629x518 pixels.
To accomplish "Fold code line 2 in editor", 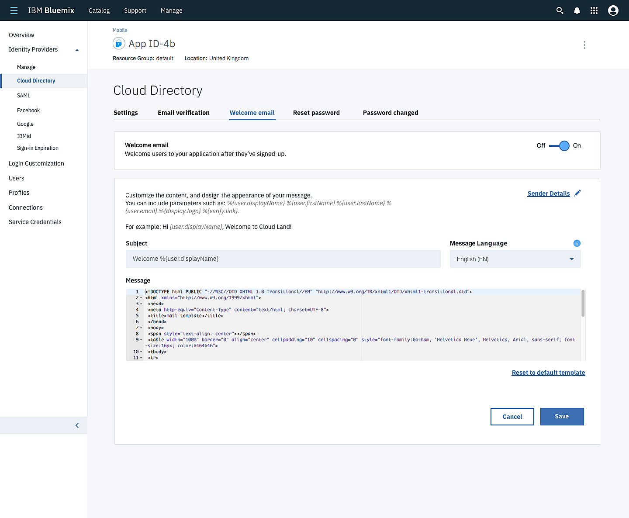I will (141, 298).
